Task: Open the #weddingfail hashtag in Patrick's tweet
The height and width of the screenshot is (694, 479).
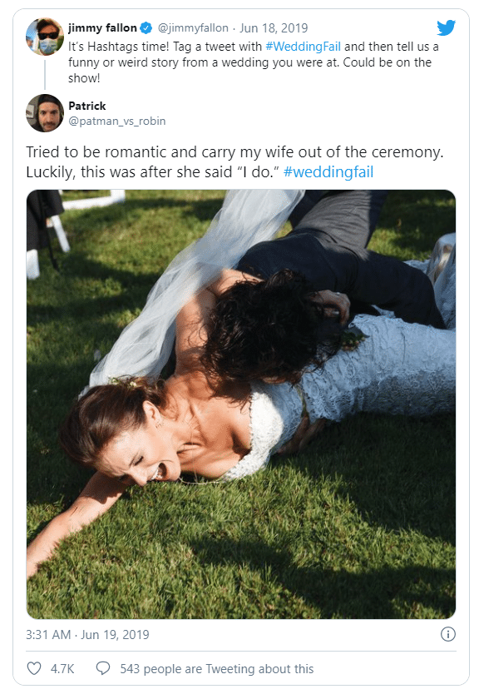Action: [328, 171]
